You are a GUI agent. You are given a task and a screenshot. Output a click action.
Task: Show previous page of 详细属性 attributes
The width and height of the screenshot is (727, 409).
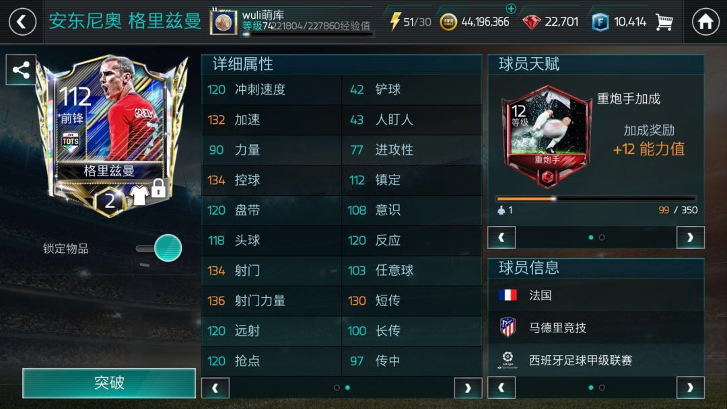pos(215,387)
